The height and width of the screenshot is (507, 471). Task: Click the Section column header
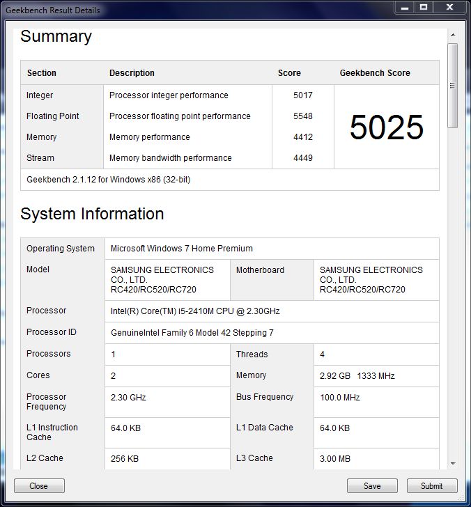click(41, 72)
